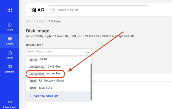Image resolution: width=172 pixels, height=109 pixels.
Task: Click Add new repository
Action: point(58,96)
